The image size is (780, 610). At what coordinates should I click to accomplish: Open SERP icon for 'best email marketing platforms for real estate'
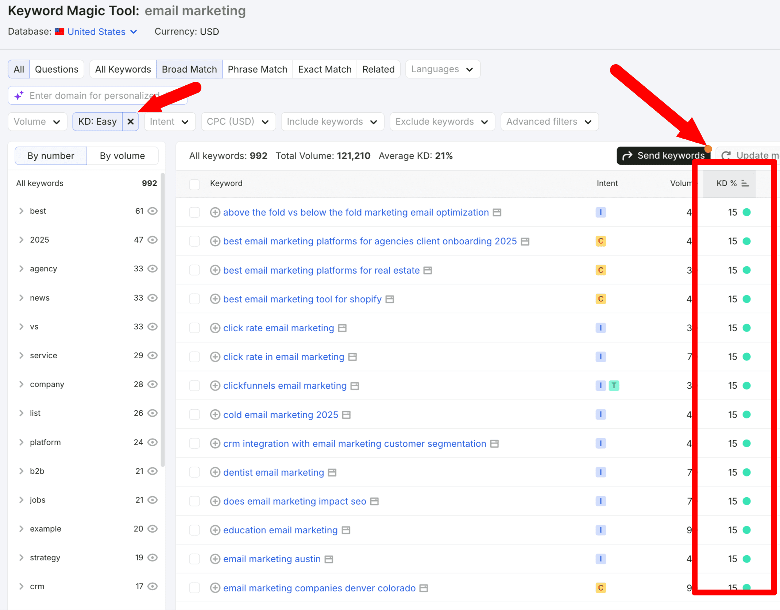pyautogui.click(x=428, y=270)
